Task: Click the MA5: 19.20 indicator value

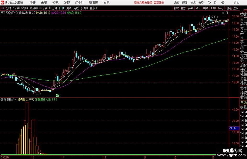Action: pyautogui.click(x=29, y=13)
